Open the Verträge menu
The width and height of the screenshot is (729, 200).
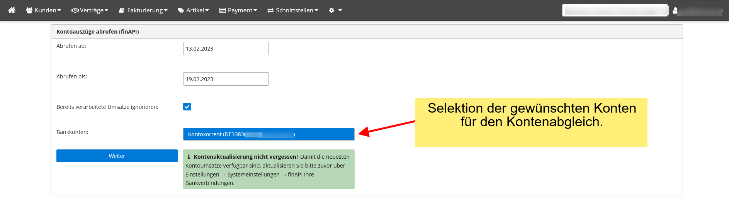(x=90, y=10)
